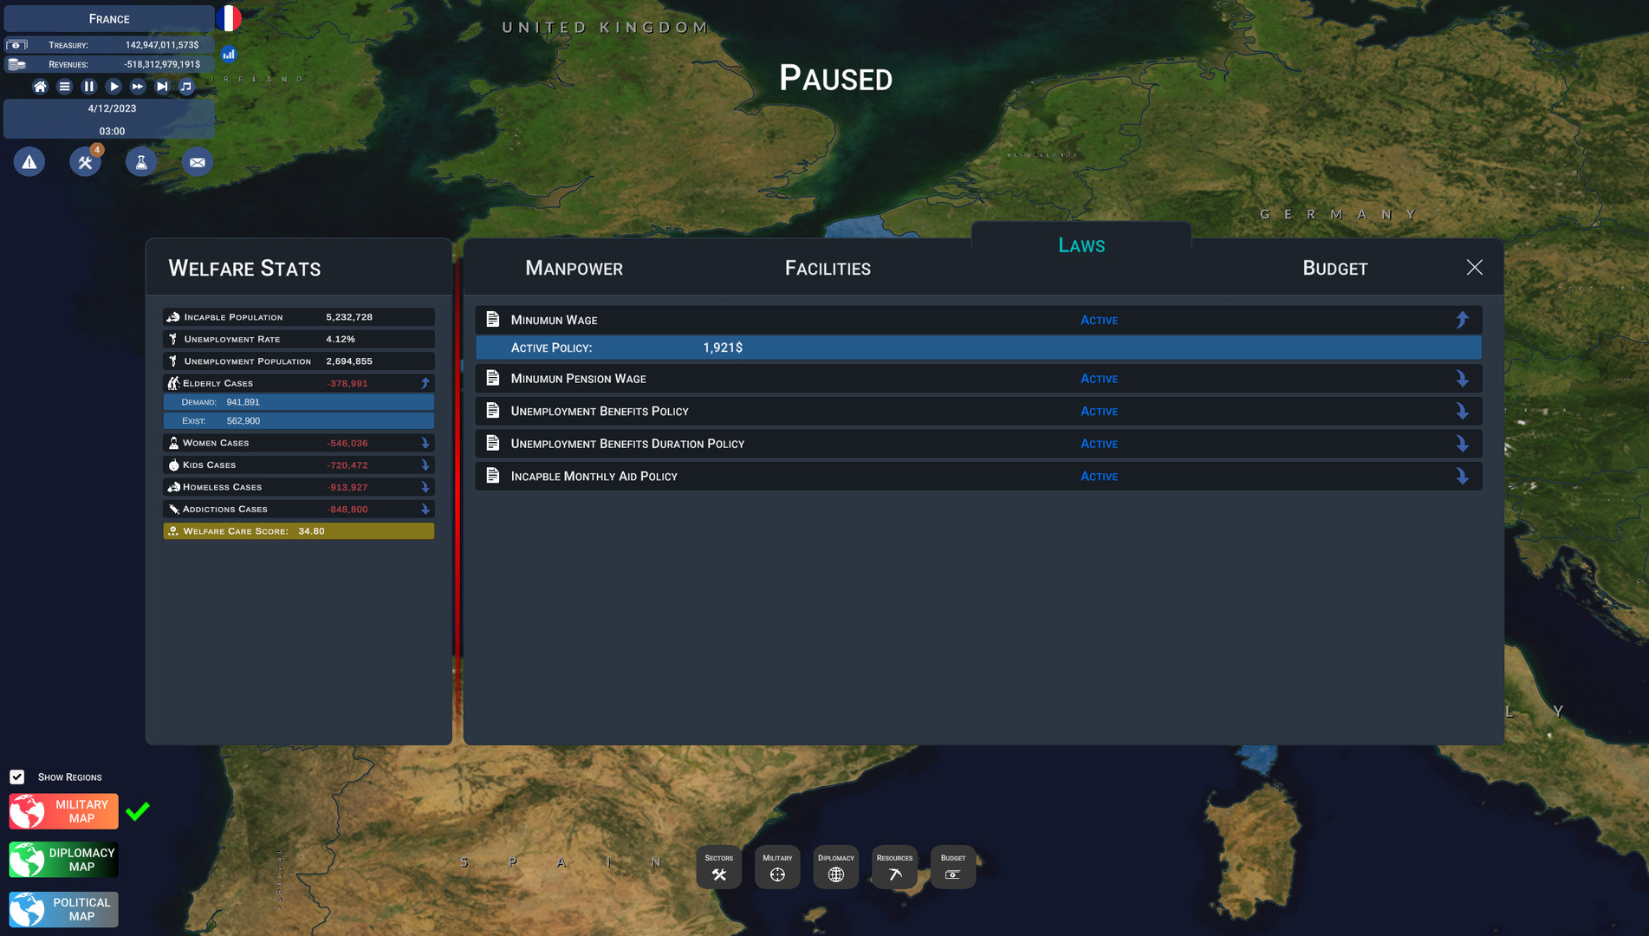Click the home icon in top toolbar

40,87
